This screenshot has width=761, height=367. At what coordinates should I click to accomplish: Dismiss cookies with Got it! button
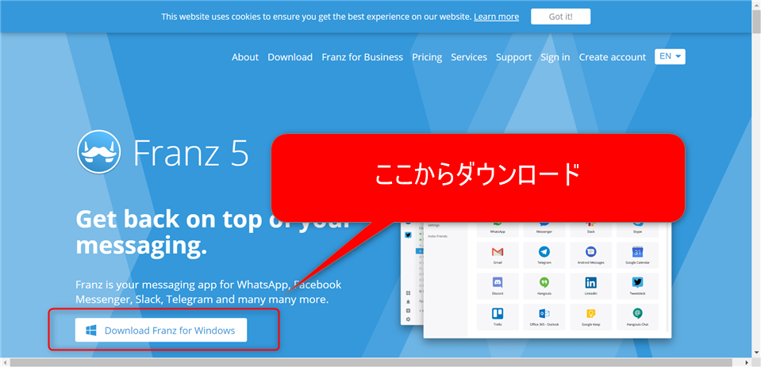click(x=560, y=17)
